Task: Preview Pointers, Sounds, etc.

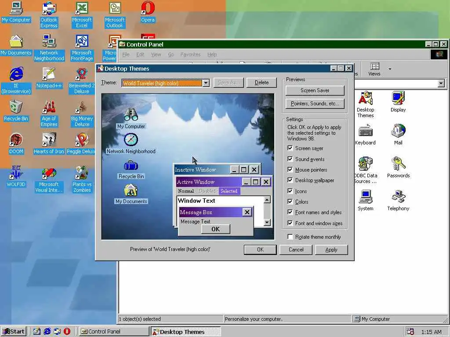Action: tap(315, 104)
